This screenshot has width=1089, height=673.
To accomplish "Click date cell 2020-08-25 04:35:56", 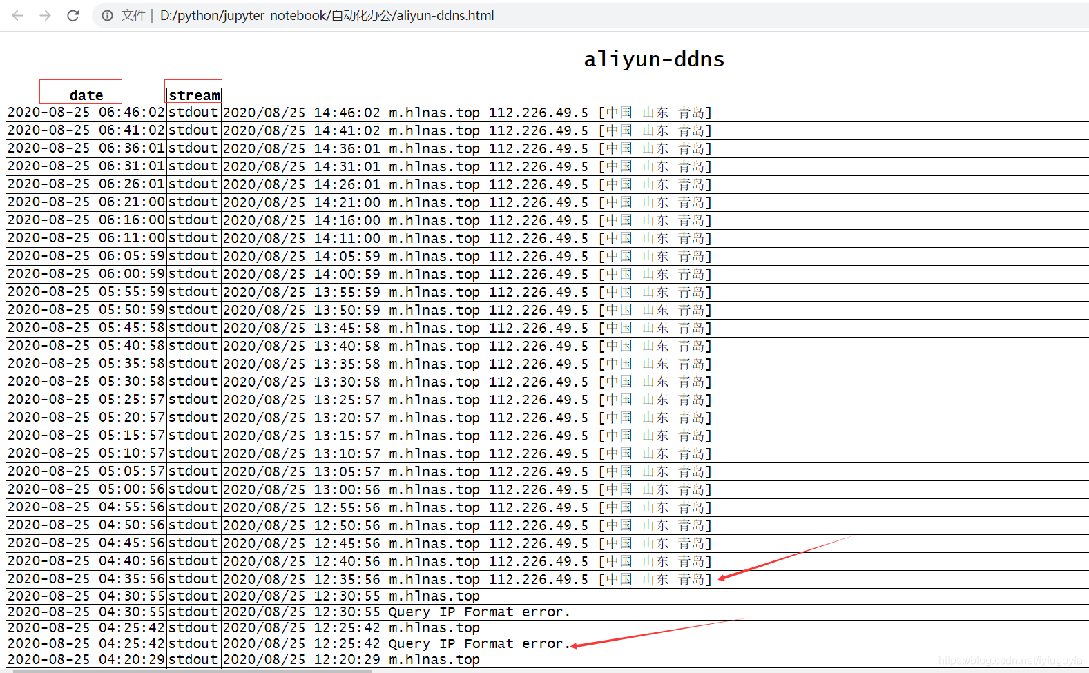I will click(86, 579).
